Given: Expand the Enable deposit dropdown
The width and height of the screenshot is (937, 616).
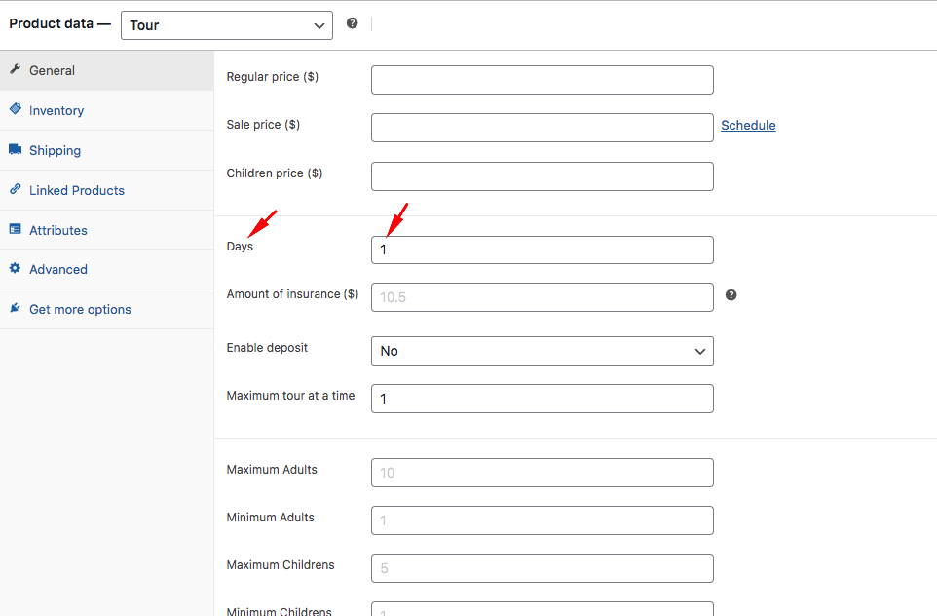Looking at the screenshot, I should point(542,351).
